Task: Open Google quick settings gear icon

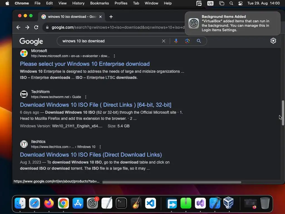Action: 273,41
